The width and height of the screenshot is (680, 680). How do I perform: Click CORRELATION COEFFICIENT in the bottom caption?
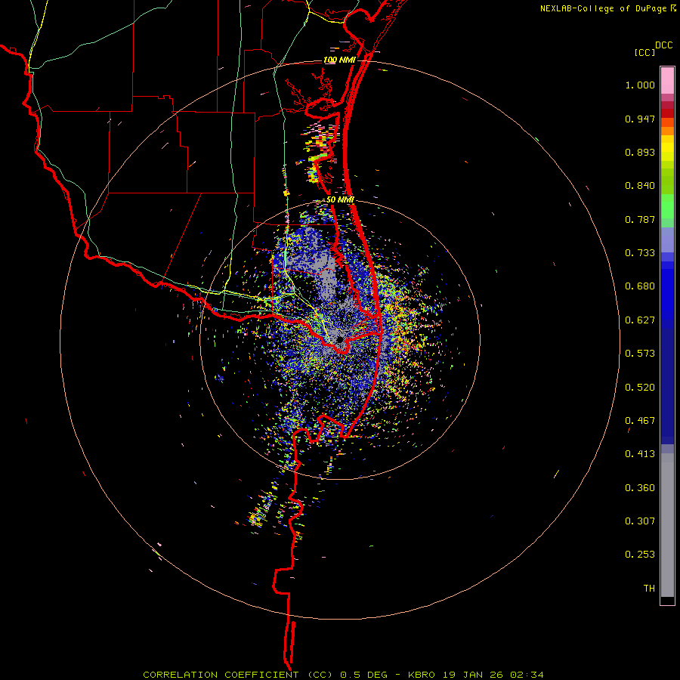point(221,675)
